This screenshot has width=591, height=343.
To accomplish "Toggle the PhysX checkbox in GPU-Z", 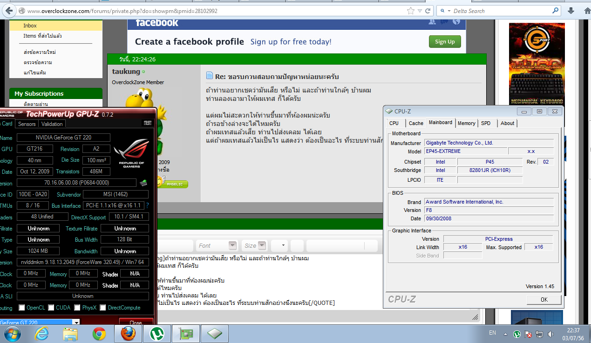I will click(x=77, y=308).
